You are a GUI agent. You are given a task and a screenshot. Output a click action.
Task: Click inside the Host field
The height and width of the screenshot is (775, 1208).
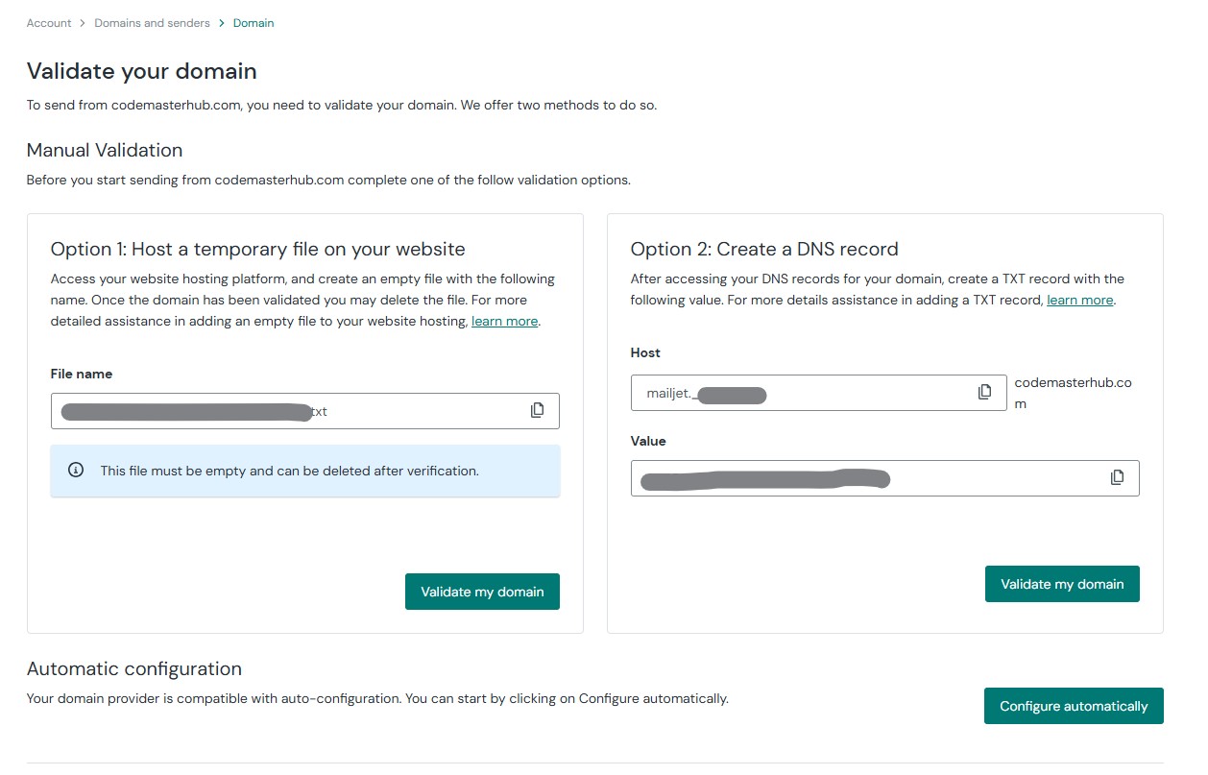(864, 393)
